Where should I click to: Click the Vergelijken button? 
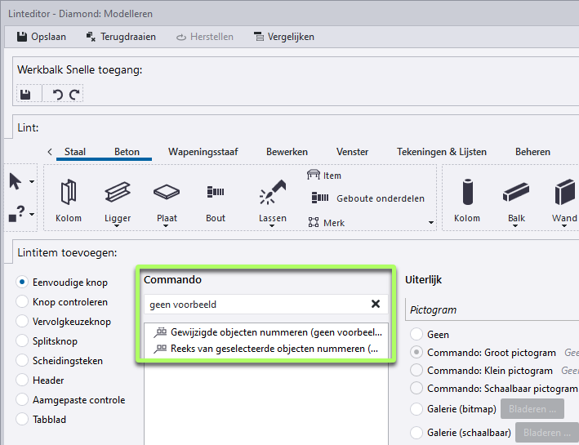(284, 37)
